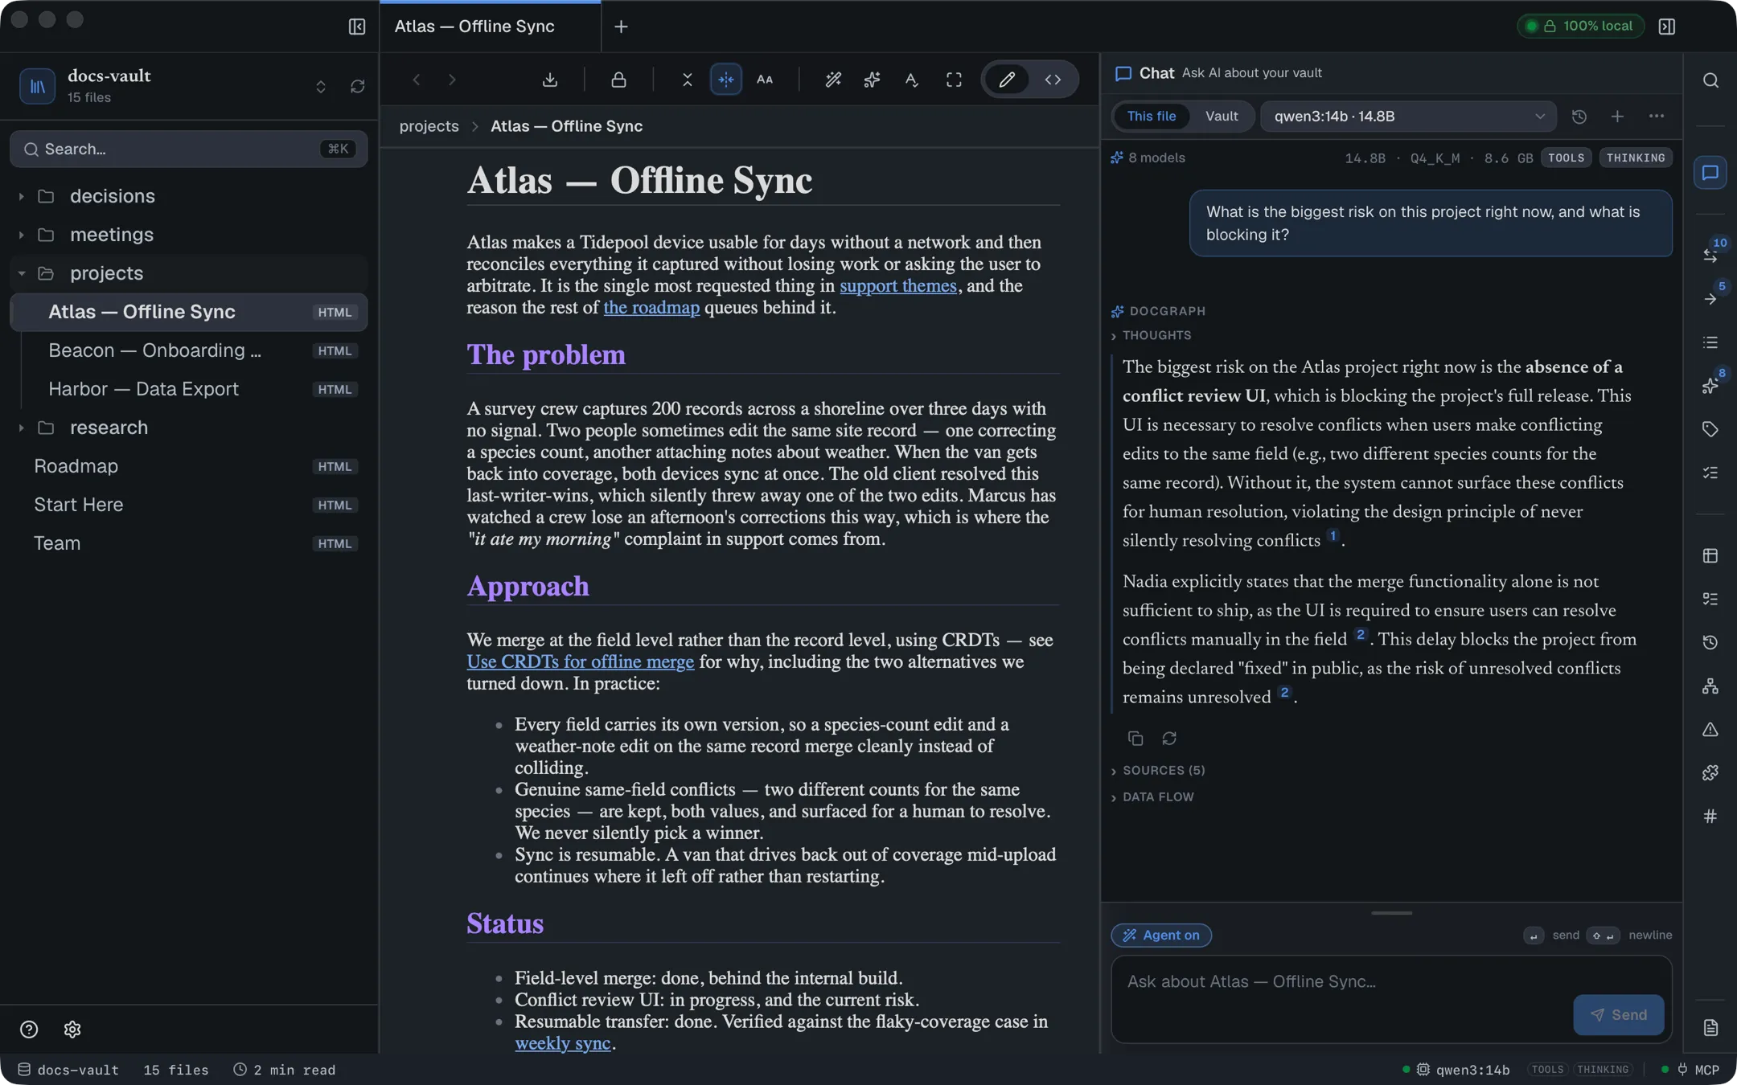
Task: Click the Send button
Action: (x=1619, y=1014)
